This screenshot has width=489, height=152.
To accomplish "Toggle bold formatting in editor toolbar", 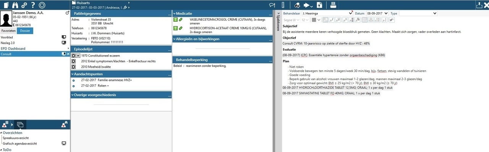I will pos(326,20).
